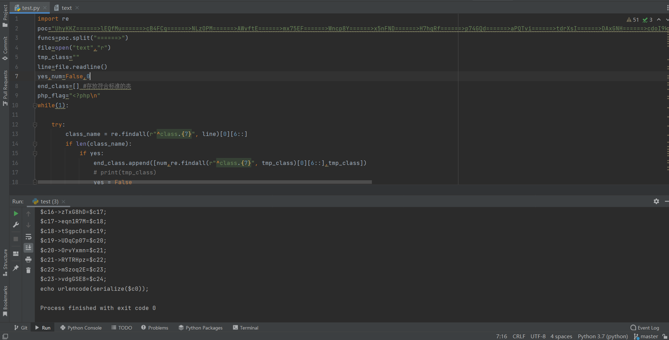Click 'Process finished with exit code 0' text
Image resolution: width=669 pixels, height=340 pixels.
98,308
